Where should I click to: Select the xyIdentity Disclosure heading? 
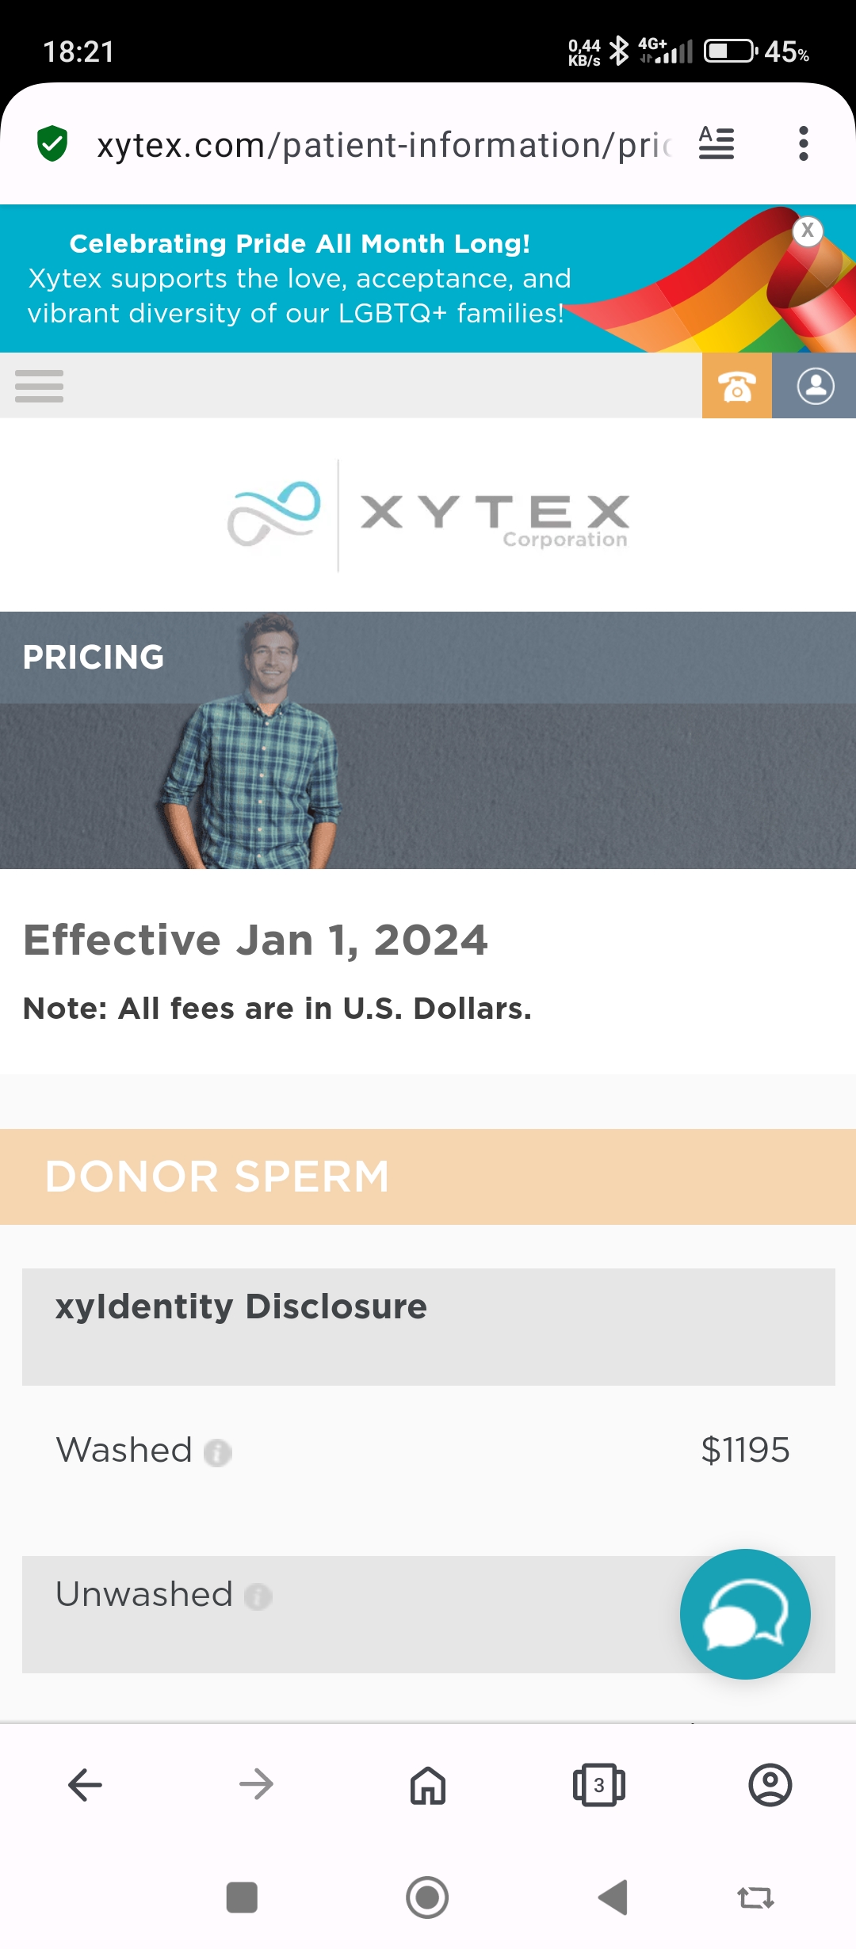tap(241, 1306)
